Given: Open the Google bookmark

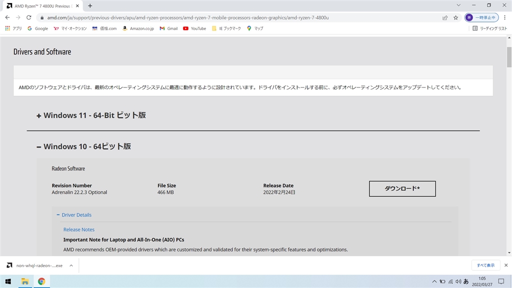Looking at the screenshot, I should coord(38,28).
